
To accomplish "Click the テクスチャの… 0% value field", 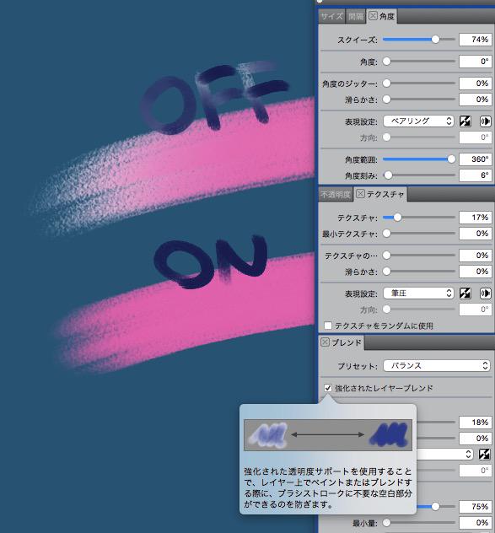I will [x=475, y=256].
